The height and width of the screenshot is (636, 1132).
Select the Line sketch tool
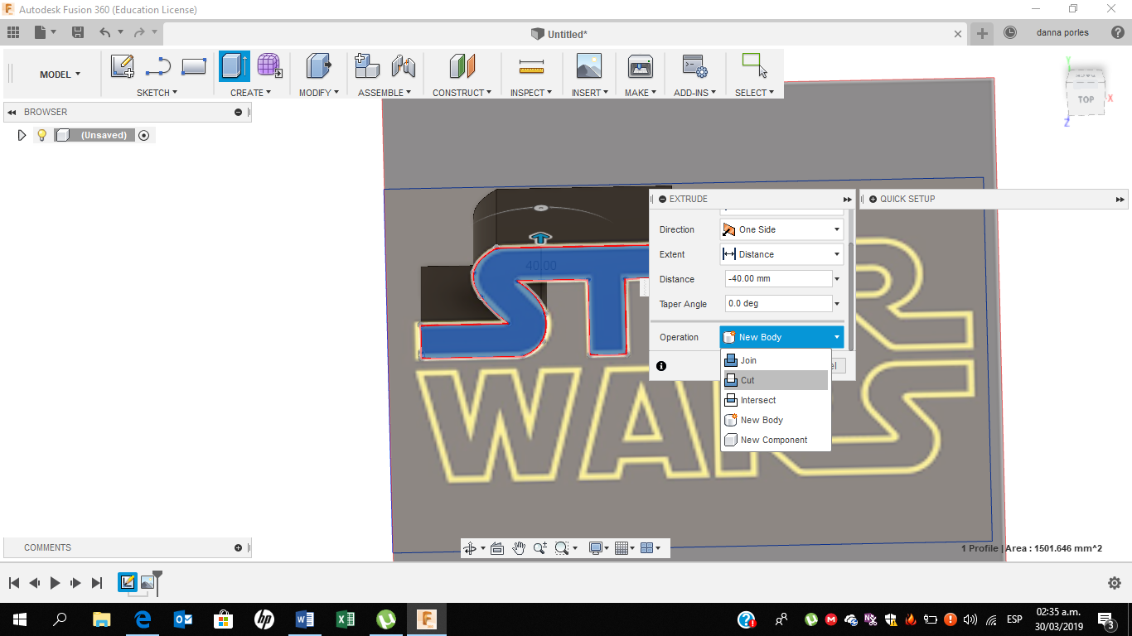(157, 66)
